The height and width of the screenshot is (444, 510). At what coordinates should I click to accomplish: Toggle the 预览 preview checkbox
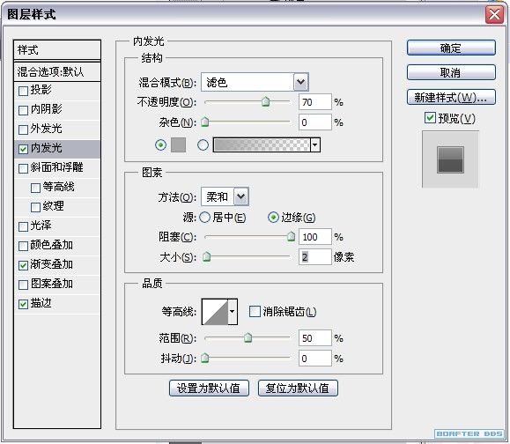point(430,117)
